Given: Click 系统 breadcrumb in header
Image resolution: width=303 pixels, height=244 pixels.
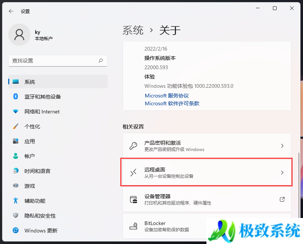Looking at the screenshot, I should (x=133, y=30).
